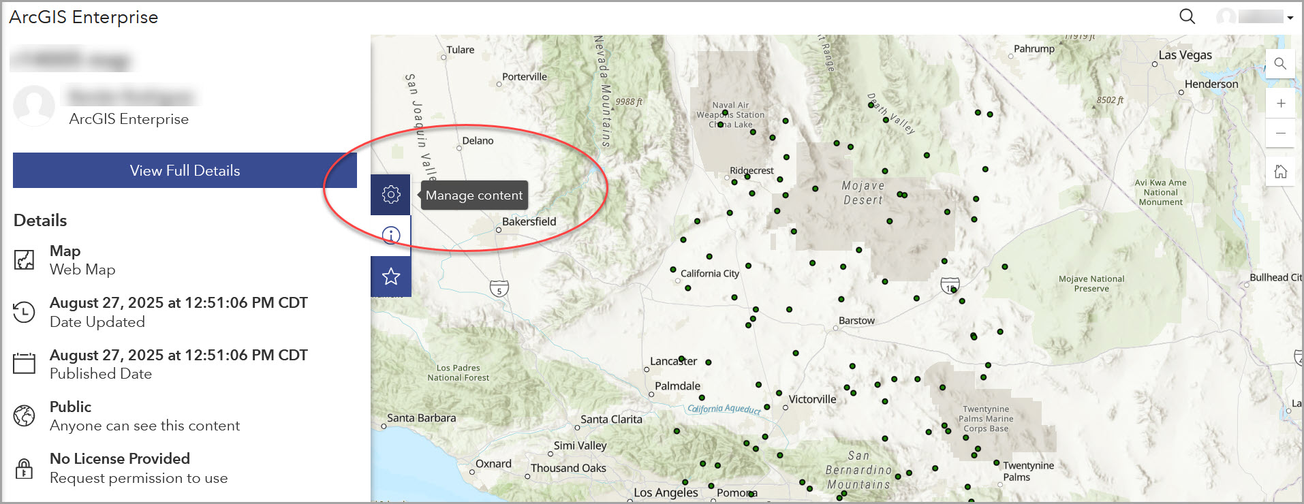This screenshot has width=1304, height=504.
Task: Click the favorite star icon
Action: click(391, 277)
